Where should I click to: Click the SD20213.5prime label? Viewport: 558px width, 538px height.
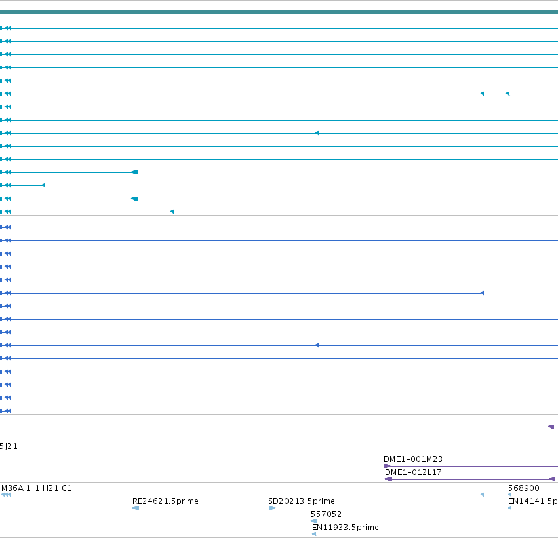coord(302,501)
